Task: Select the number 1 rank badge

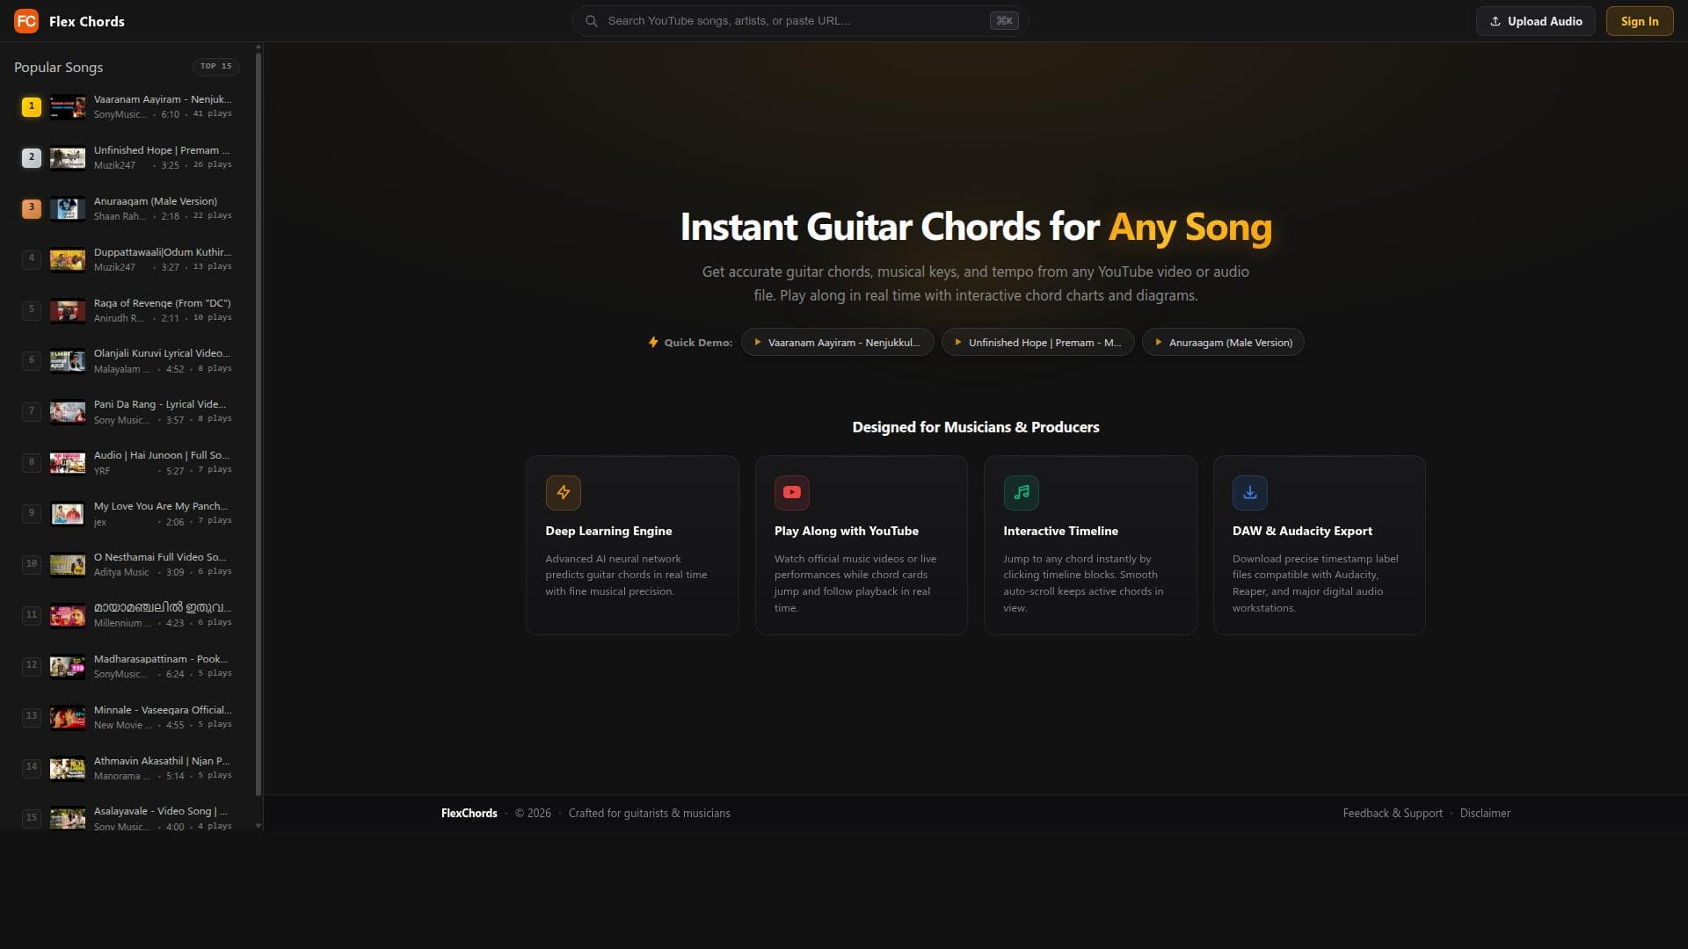Action: point(32,106)
